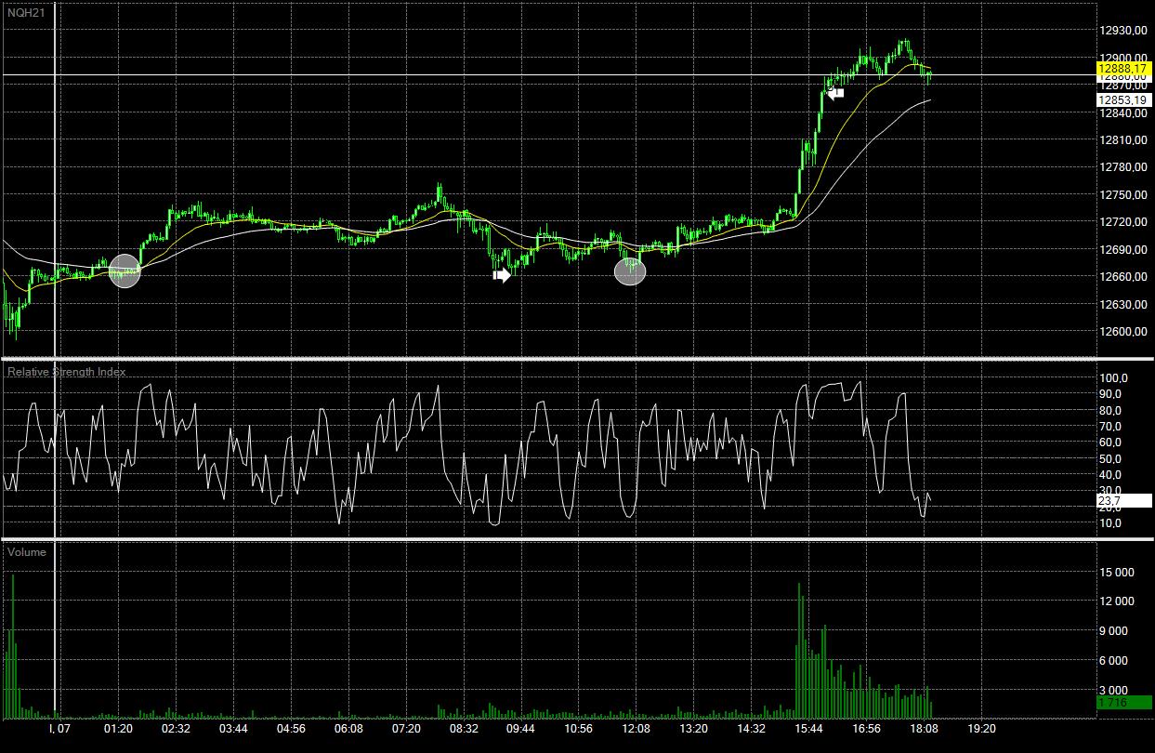Click the 03:44 time axis label

point(234,730)
